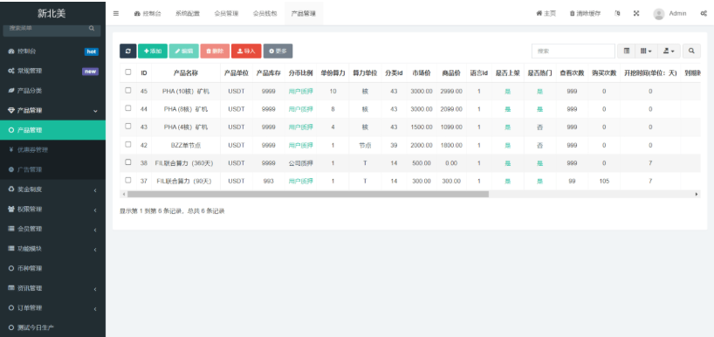Check the row for ID 38 FIL联合算力 (360天)
Screen dimensions: 714x337
pyautogui.click(x=128, y=162)
